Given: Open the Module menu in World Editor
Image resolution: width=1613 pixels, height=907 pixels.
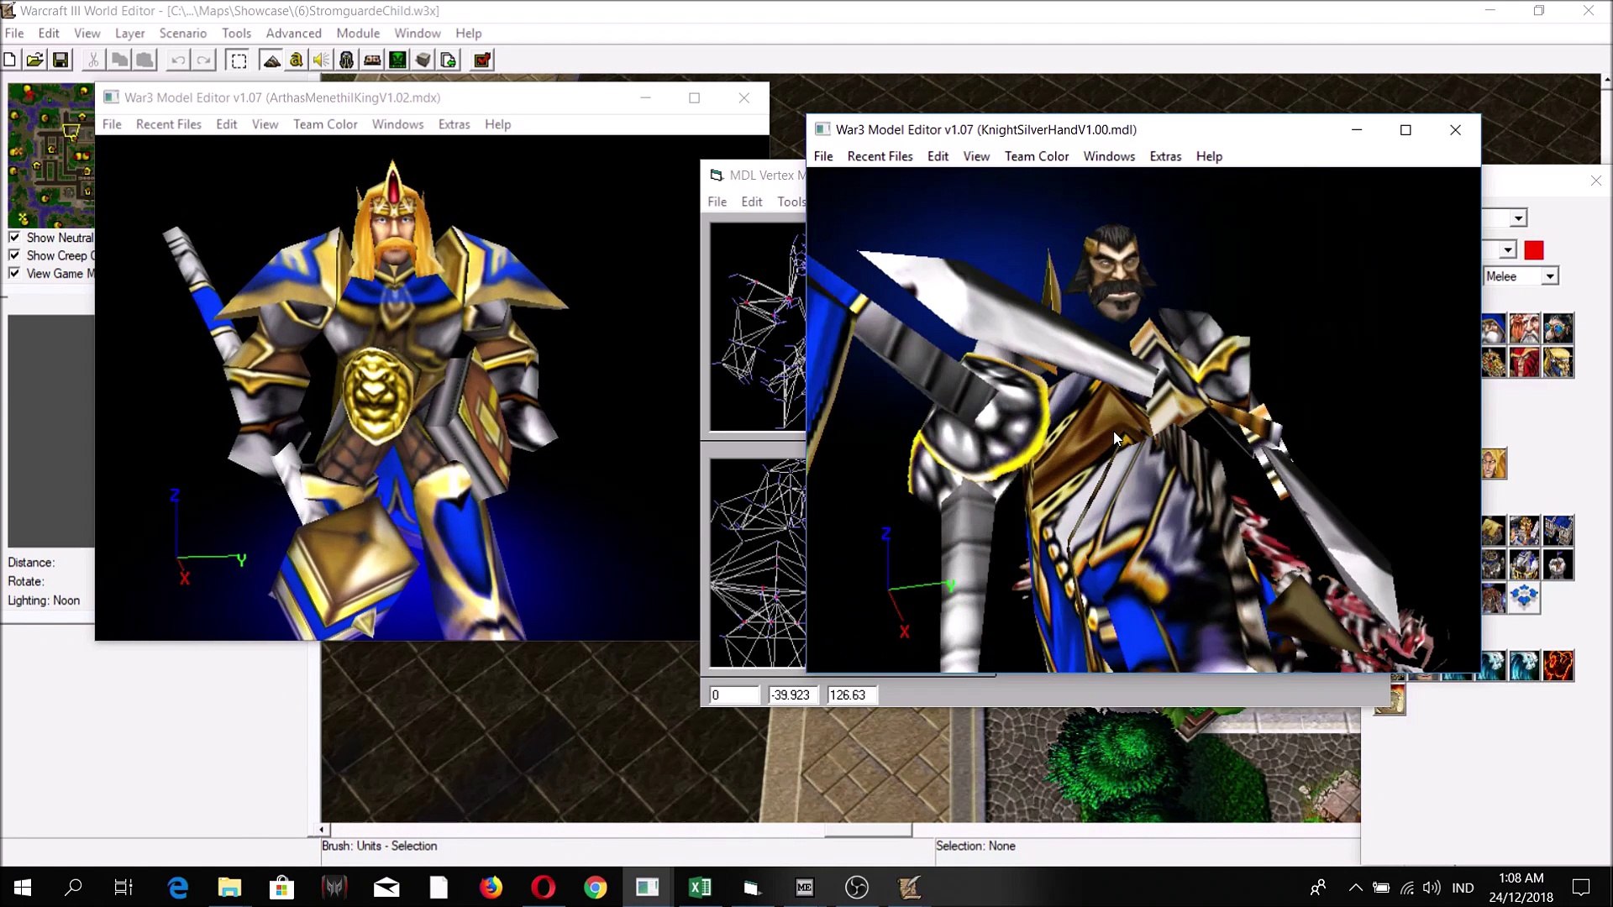Looking at the screenshot, I should [x=358, y=34].
